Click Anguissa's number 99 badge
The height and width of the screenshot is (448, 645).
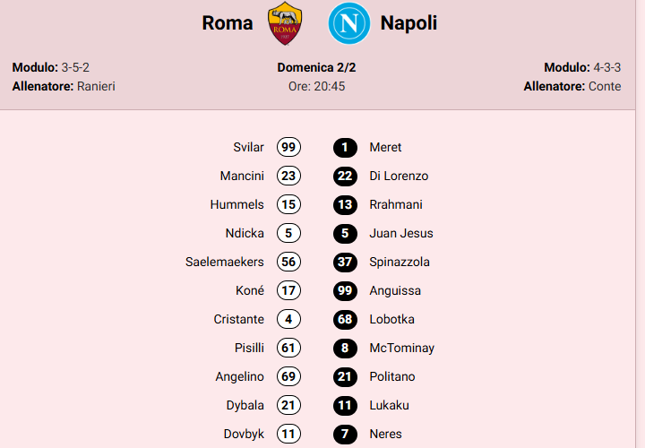point(345,291)
